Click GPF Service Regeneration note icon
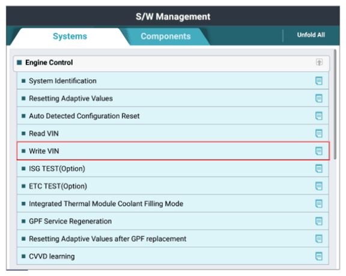The width and height of the screenshot is (346, 276). [318, 221]
